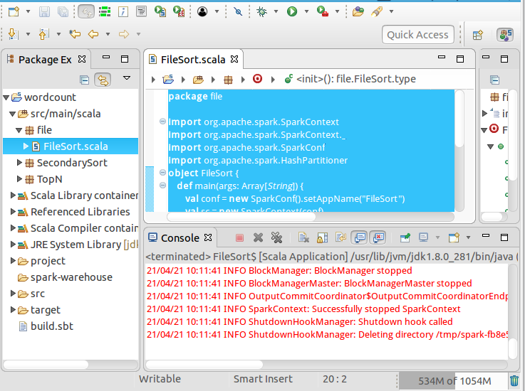Click the object breadcrumb icon
The width and height of the screenshot is (525, 391).
[x=257, y=79]
